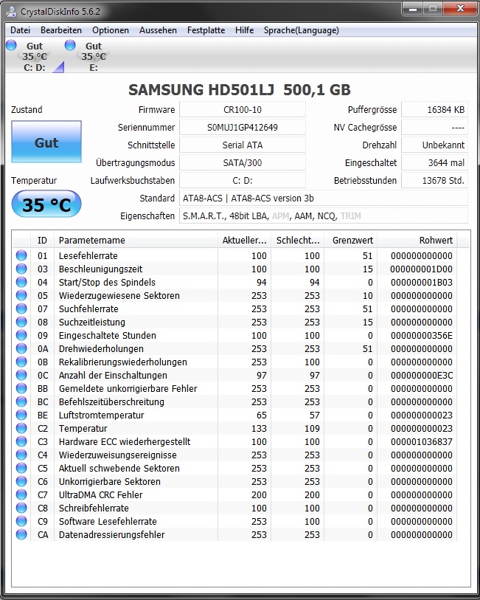480x600 pixels.
Task: Click the SAMSUNG HD501LJ drive title
Action: [x=239, y=89]
